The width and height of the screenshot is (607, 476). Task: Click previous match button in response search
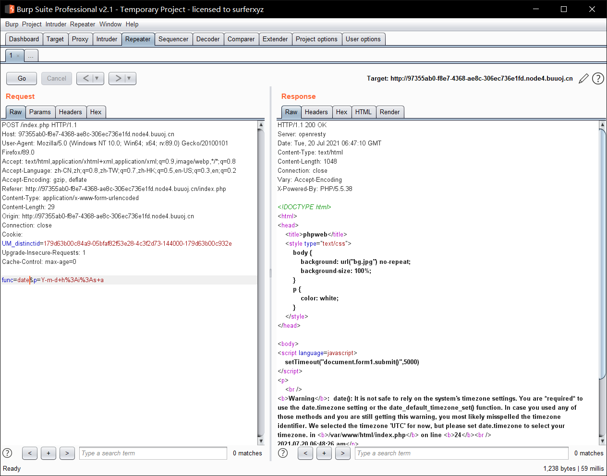click(x=305, y=453)
